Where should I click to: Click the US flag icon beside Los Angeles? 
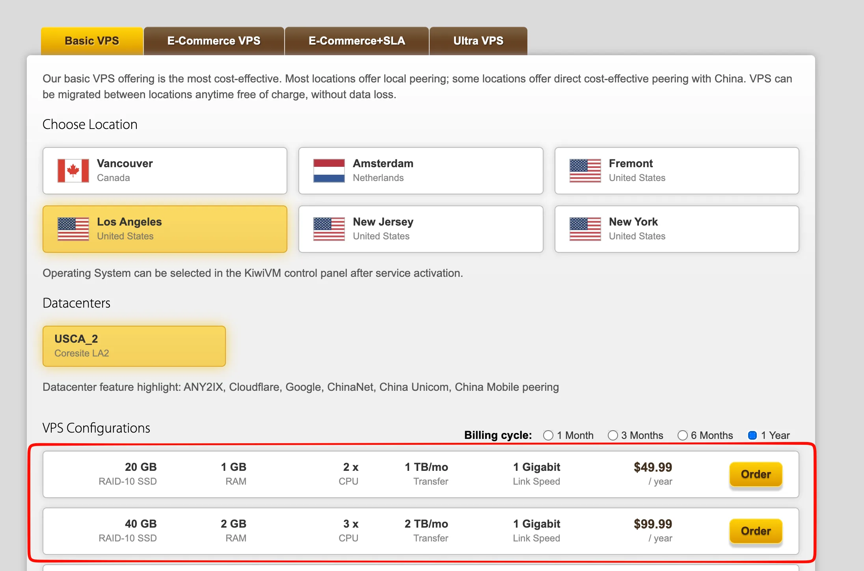pos(73,229)
